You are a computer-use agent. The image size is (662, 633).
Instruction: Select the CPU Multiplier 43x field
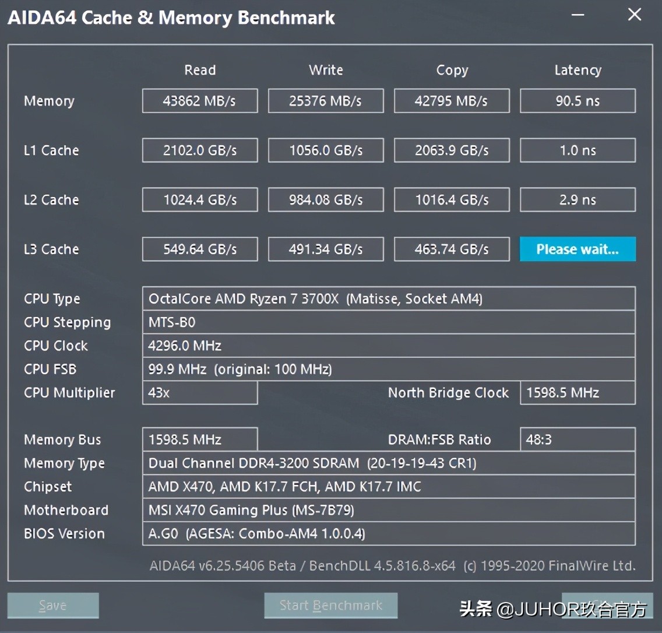click(x=199, y=393)
